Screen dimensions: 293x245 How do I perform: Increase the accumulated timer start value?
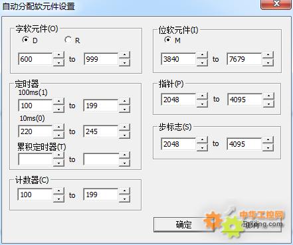coord(58,155)
